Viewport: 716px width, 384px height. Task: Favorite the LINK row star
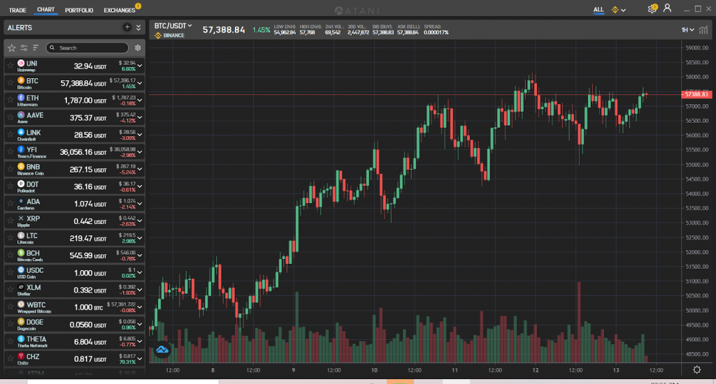tap(10, 135)
